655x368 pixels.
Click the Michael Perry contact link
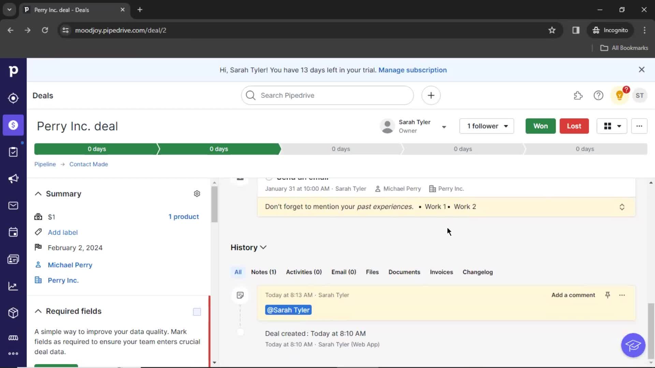[70, 265]
